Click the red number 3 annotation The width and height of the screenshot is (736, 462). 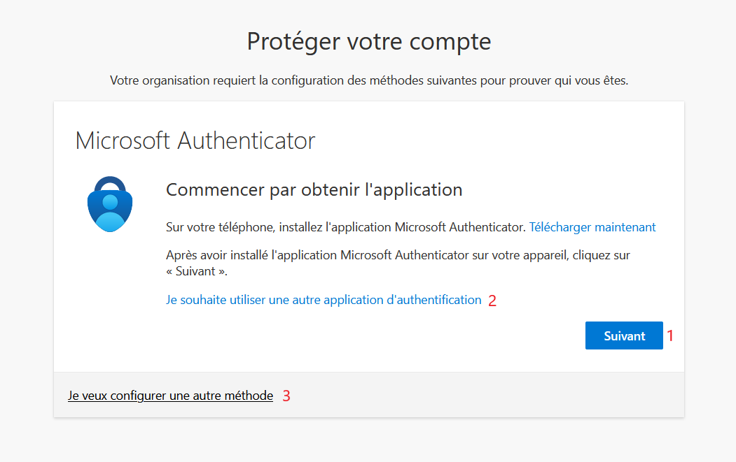286,396
